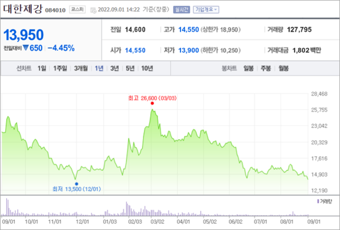Click the 하한가 10,250 text

pyautogui.click(x=221, y=50)
